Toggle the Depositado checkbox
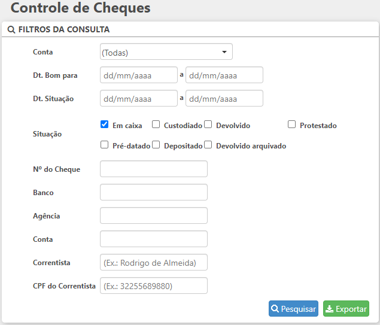 [156, 145]
